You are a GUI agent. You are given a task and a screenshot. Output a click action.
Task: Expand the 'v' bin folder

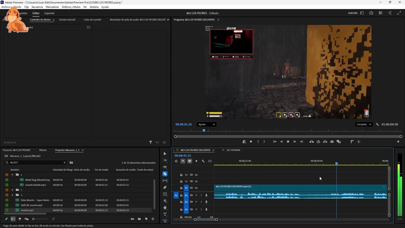[12, 195]
